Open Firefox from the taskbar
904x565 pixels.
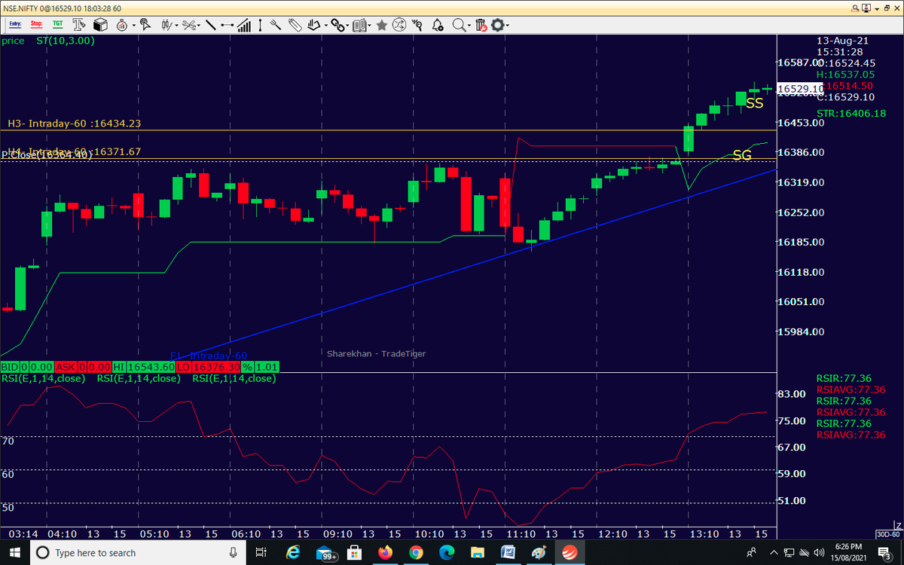point(386,553)
